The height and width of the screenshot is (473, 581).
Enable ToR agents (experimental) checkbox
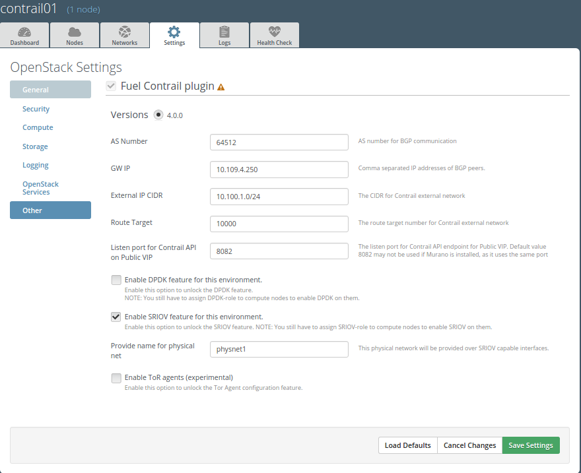(x=116, y=378)
